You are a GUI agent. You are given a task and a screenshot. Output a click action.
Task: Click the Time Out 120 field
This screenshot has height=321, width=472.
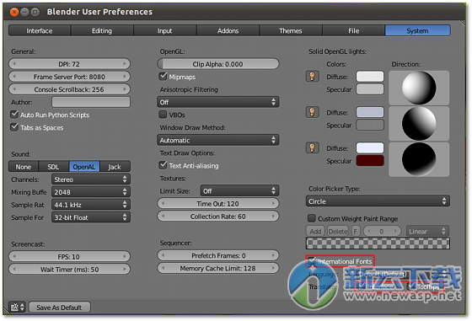tap(218, 203)
